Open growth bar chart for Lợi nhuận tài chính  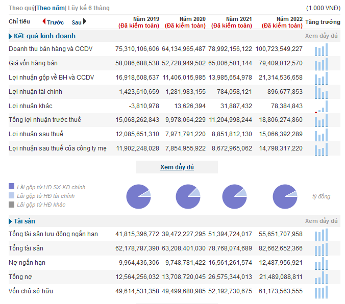(321, 92)
